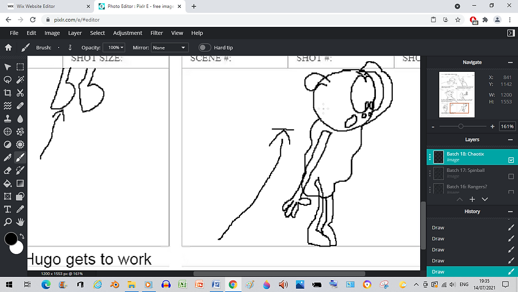Select the Color Picker eyedropper tool
Screen dimensions: 518x292
click(x=20, y=209)
